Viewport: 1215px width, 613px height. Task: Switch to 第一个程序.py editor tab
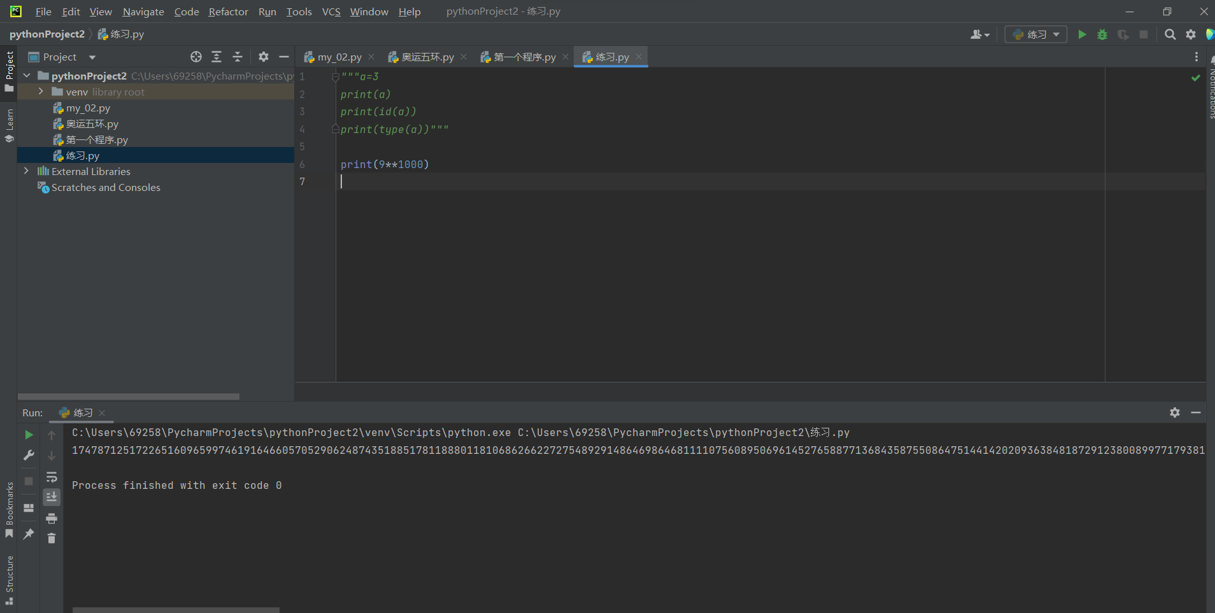[525, 57]
